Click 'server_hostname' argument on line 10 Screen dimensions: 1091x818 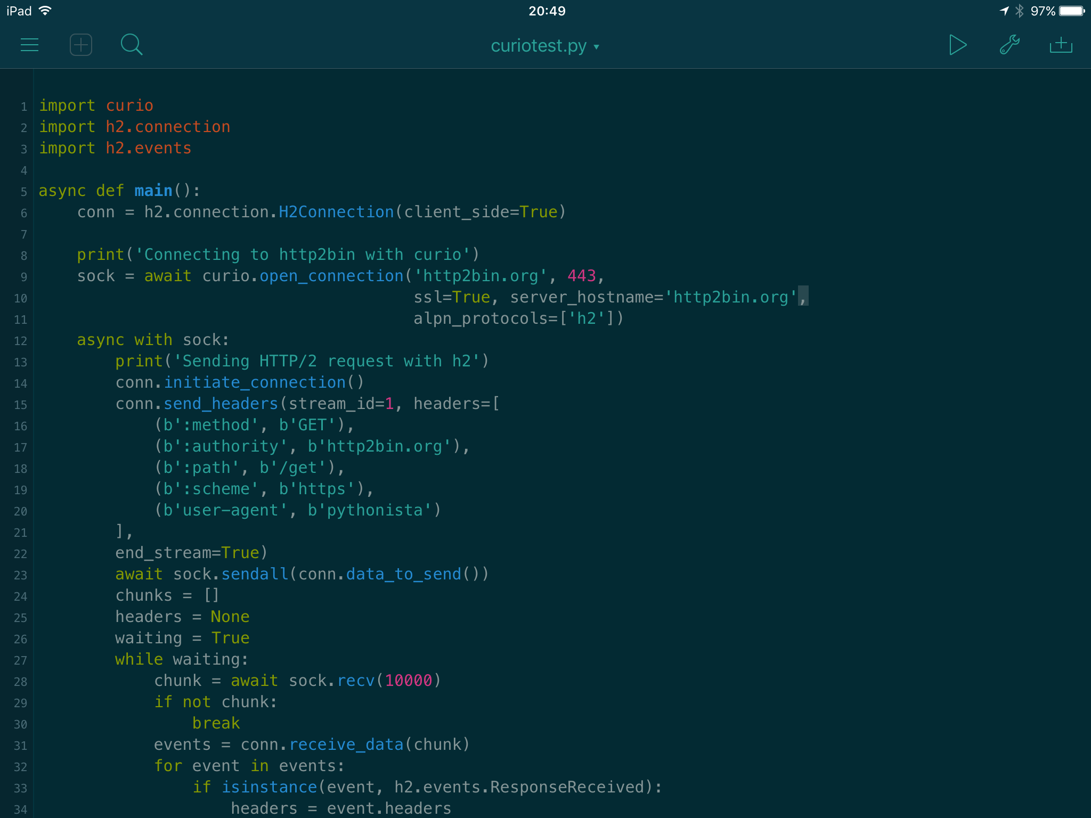click(x=582, y=297)
